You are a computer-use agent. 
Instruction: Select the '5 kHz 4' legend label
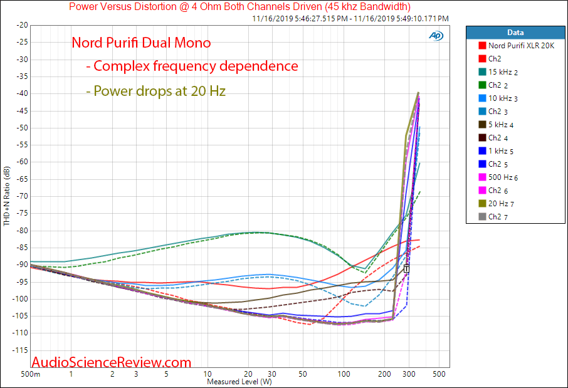coord(501,125)
